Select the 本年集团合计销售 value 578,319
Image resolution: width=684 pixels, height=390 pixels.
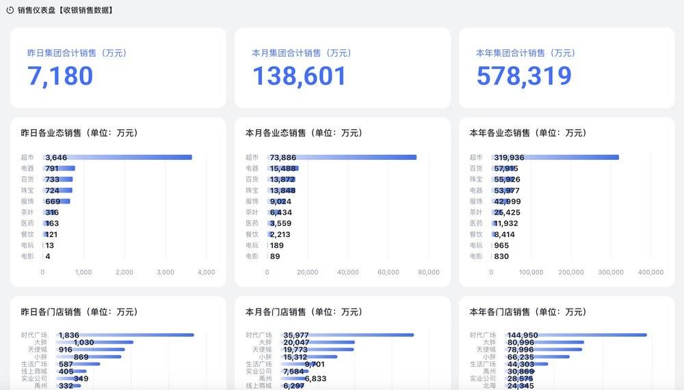click(x=523, y=76)
